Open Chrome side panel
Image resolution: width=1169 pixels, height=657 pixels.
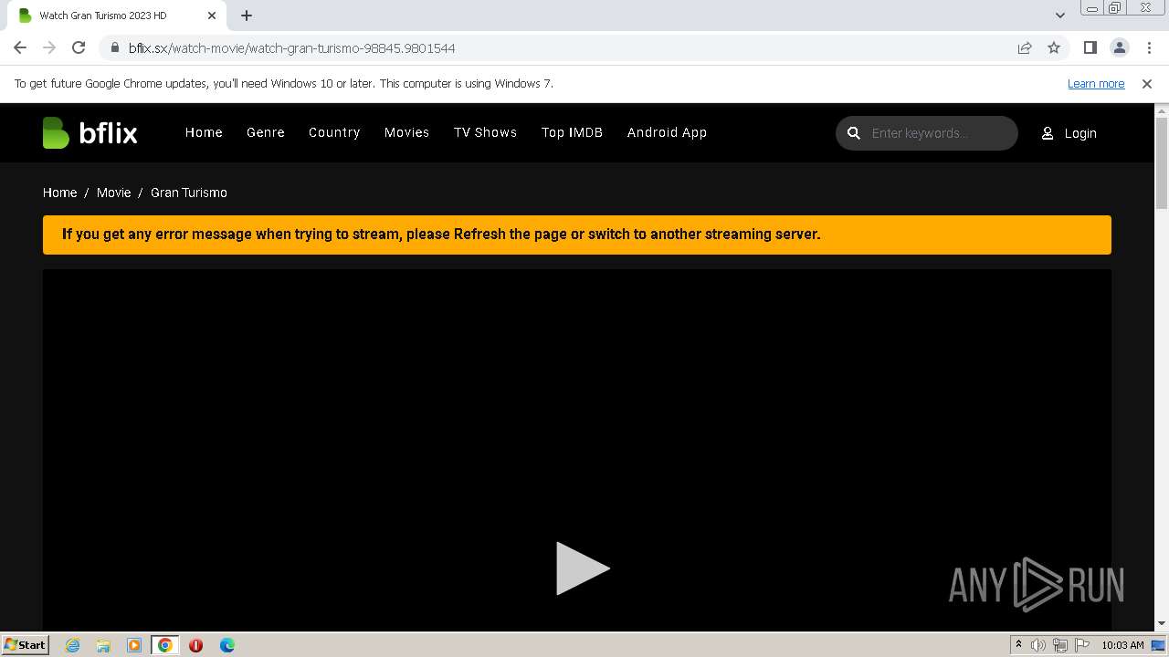tap(1090, 47)
